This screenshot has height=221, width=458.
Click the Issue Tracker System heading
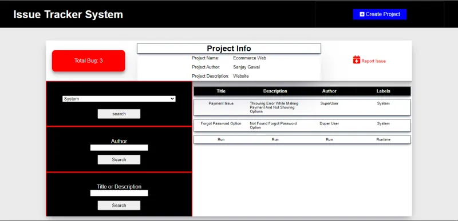pos(68,14)
